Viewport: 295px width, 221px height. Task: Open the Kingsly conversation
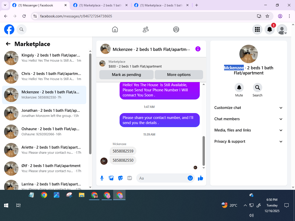tap(44, 58)
